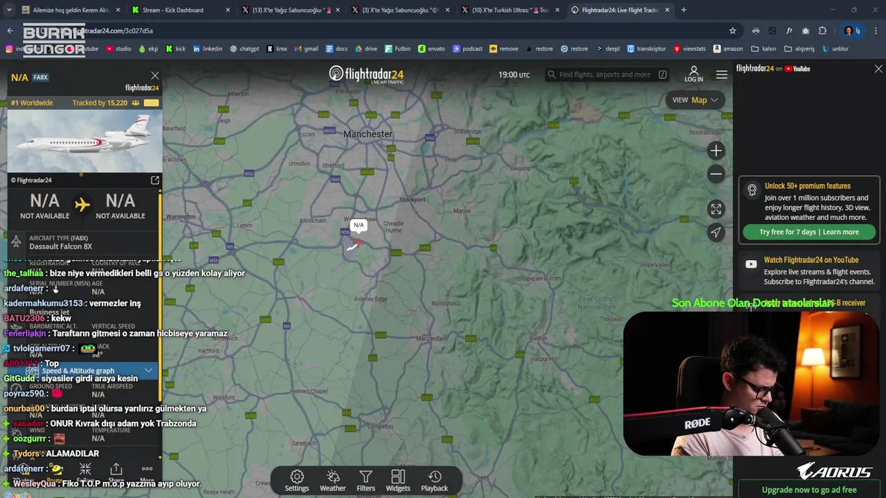The height and width of the screenshot is (498, 886).
Task: Open the Weather layer options
Action: point(332,481)
